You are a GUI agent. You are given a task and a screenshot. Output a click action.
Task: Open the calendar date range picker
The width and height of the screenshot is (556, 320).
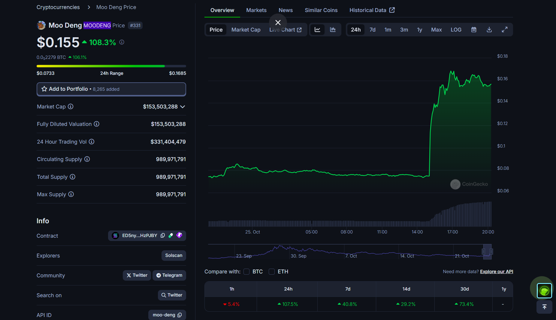click(x=474, y=29)
